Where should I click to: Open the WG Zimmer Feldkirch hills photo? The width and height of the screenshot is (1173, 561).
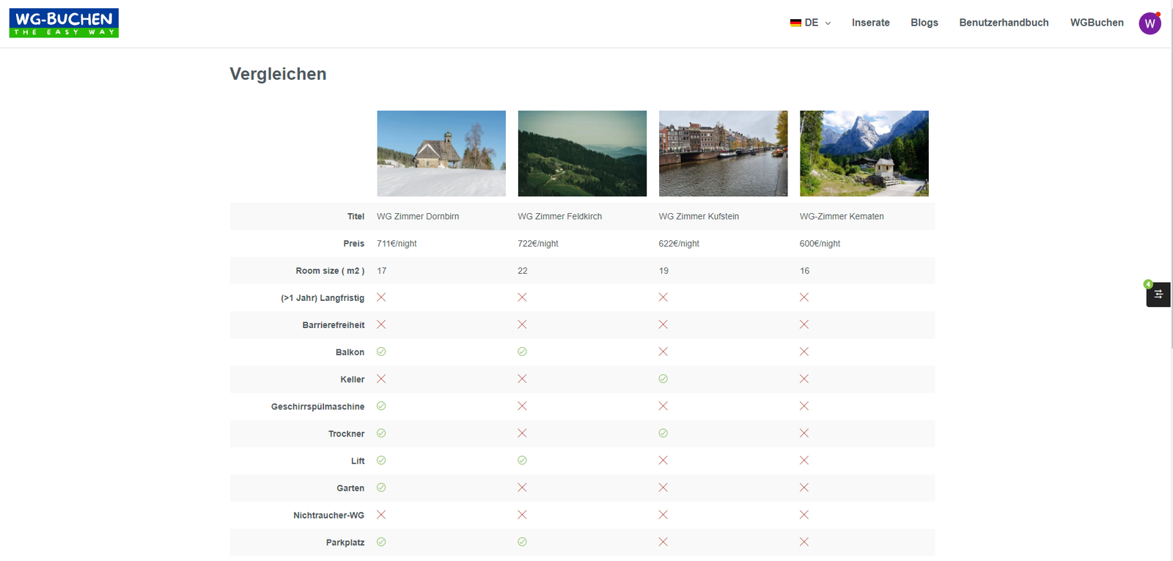(582, 153)
